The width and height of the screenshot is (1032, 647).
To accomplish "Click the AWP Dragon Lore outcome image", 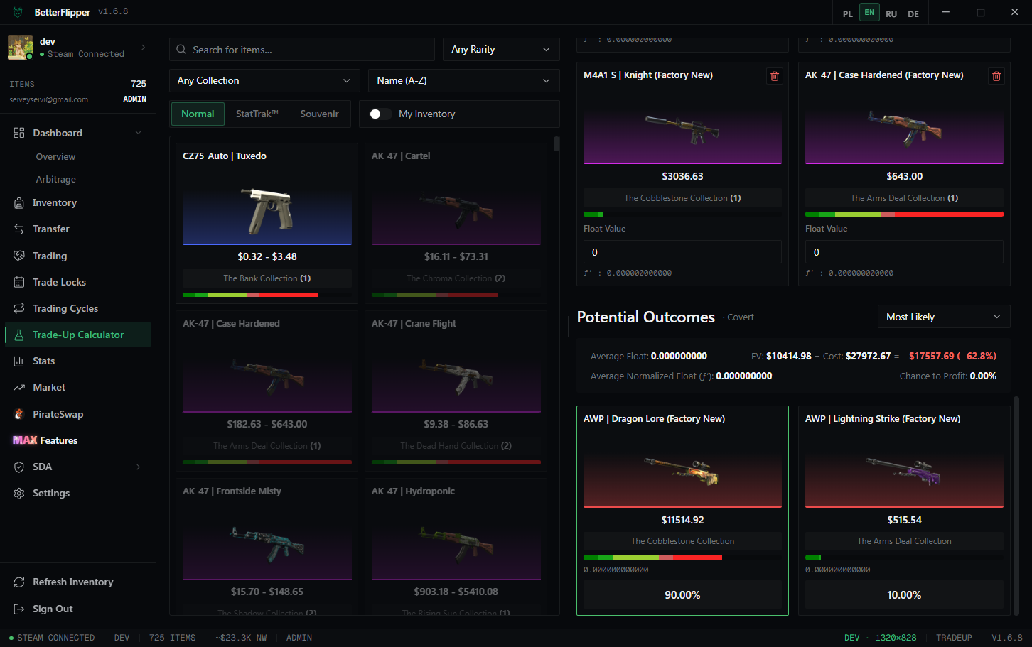I will (x=682, y=471).
